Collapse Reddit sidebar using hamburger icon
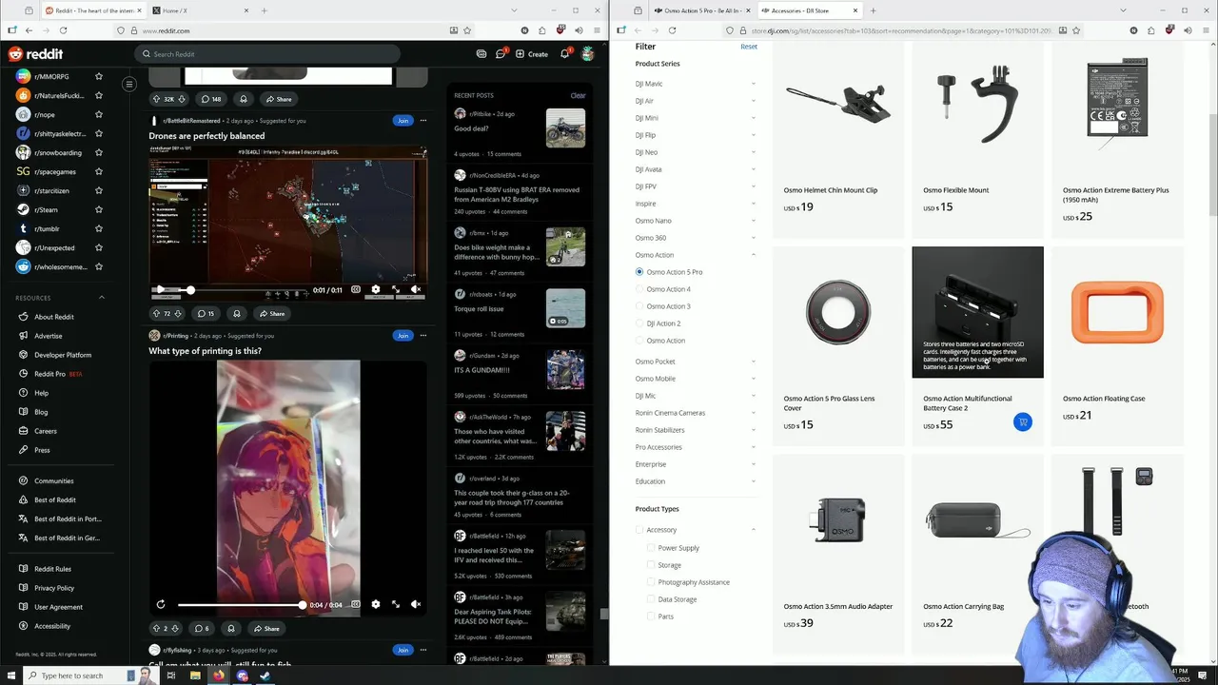1218x685 pixels. point(128,84)
